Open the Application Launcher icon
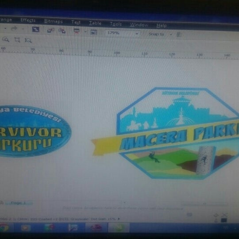This screenshot has width=239, height=239. click(x=77, y=31)
